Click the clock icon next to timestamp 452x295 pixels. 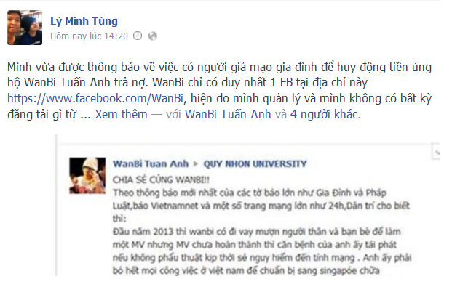tap(138, 36)
